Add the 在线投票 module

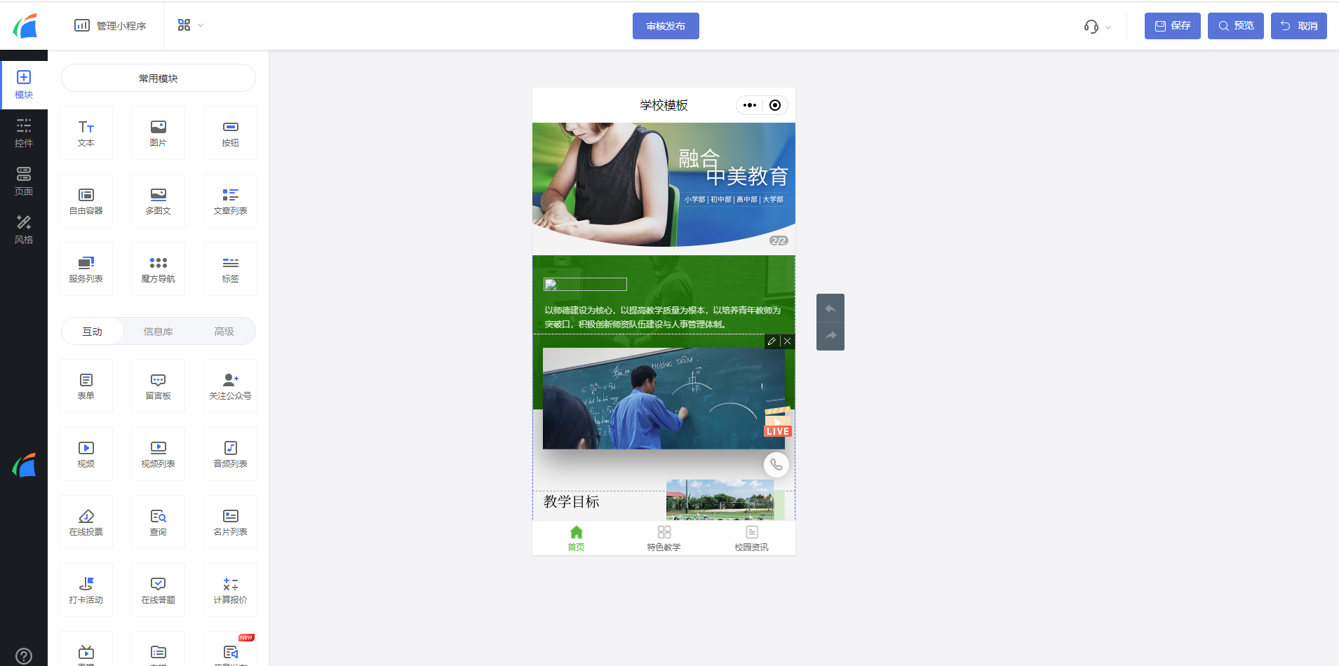click(x=86, y=522)
